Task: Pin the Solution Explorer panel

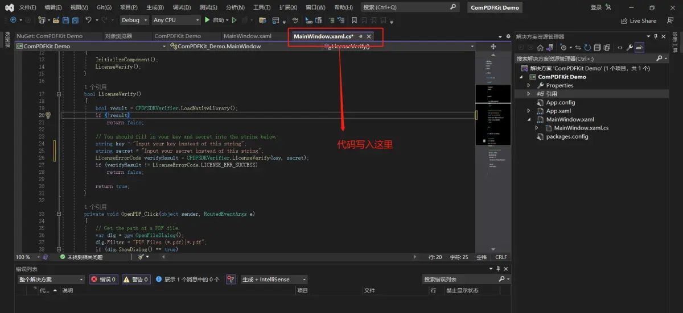Action: coord(656,36)
